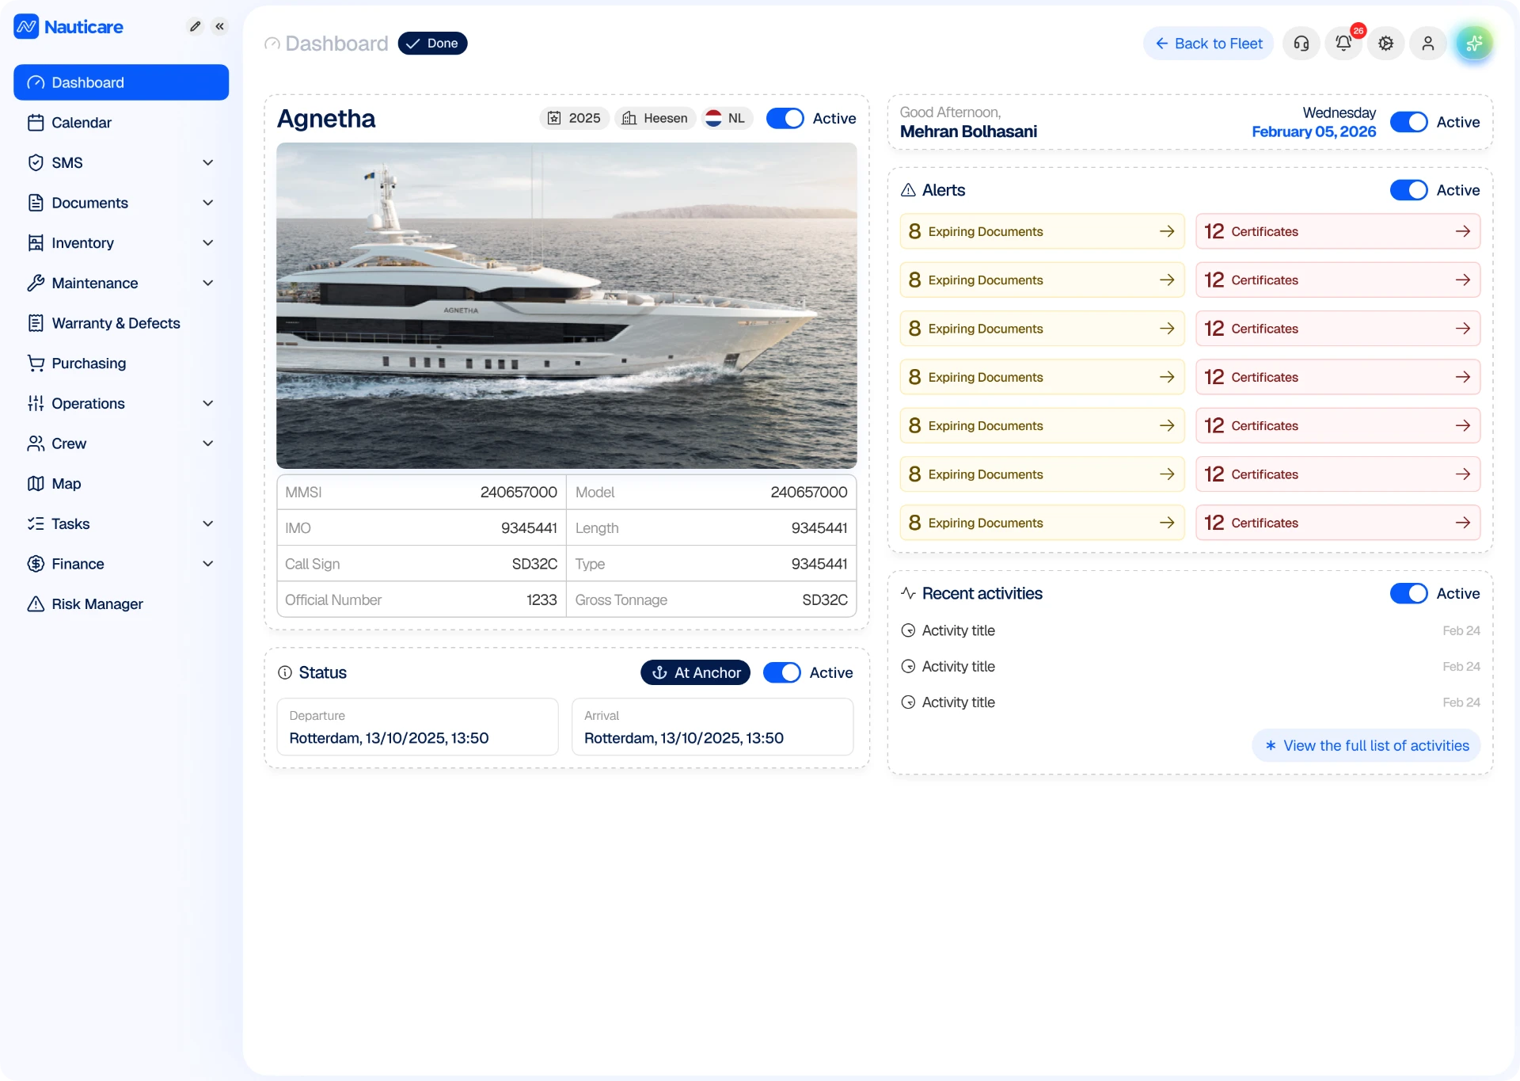Toggle the Agnetha vessel card Active switch
Viewport: 1520px width, 1081px height.
coord(785,118)
